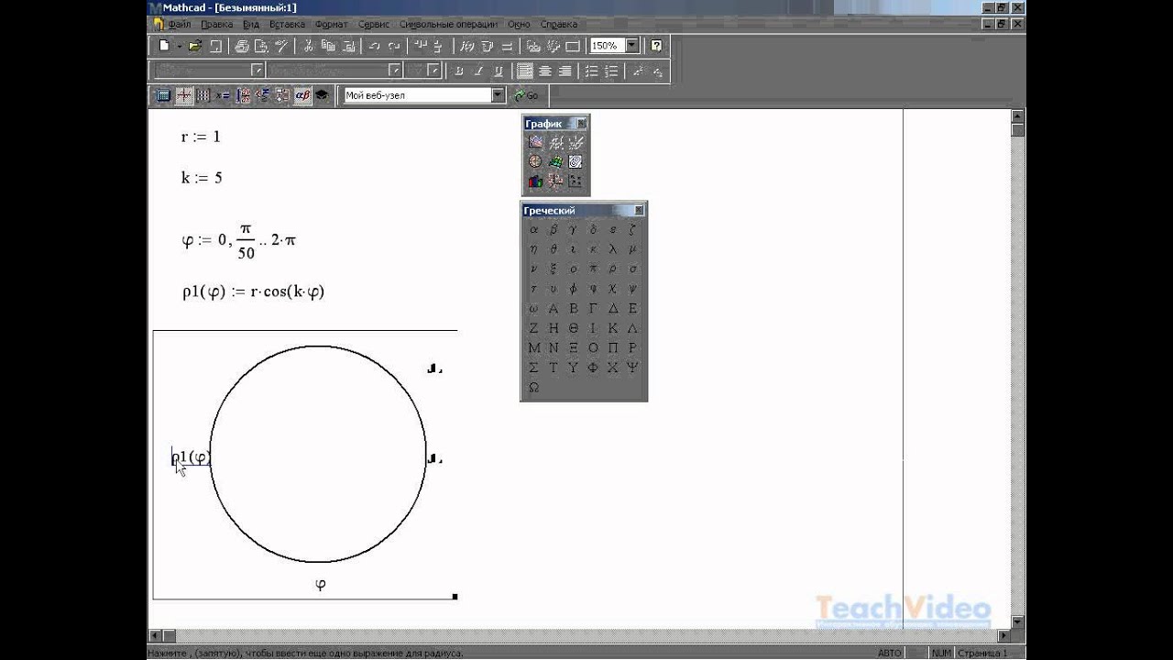Print the worksheet with the printer icon
Image resolution: width=1173 pixels, height=660 pixels.
point(242,46)
